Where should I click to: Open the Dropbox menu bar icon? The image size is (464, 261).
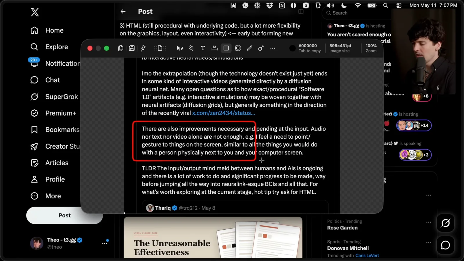coord(270,5)
